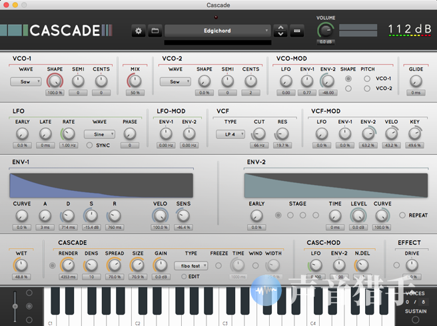The height and width of the screenshot is (326, 437).
Task: Click the ENV-1 SENS knob
Action: point(183,216)
